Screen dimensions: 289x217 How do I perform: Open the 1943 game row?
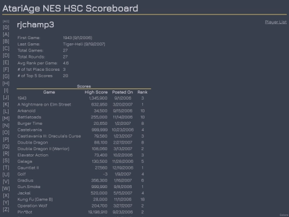(x=22, y=98)
